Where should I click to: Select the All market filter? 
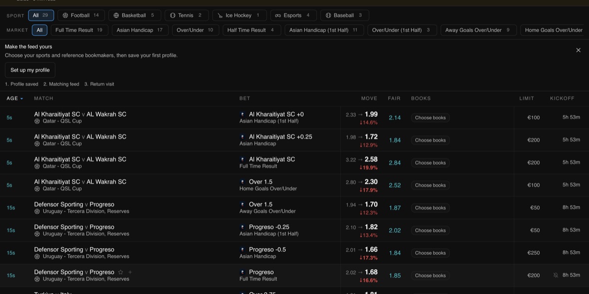pos(39,30)
